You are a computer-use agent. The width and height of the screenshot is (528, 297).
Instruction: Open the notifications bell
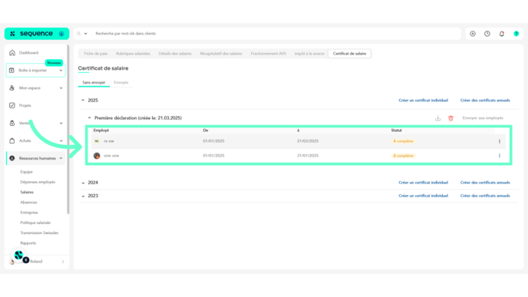click(x=502, y=34)
